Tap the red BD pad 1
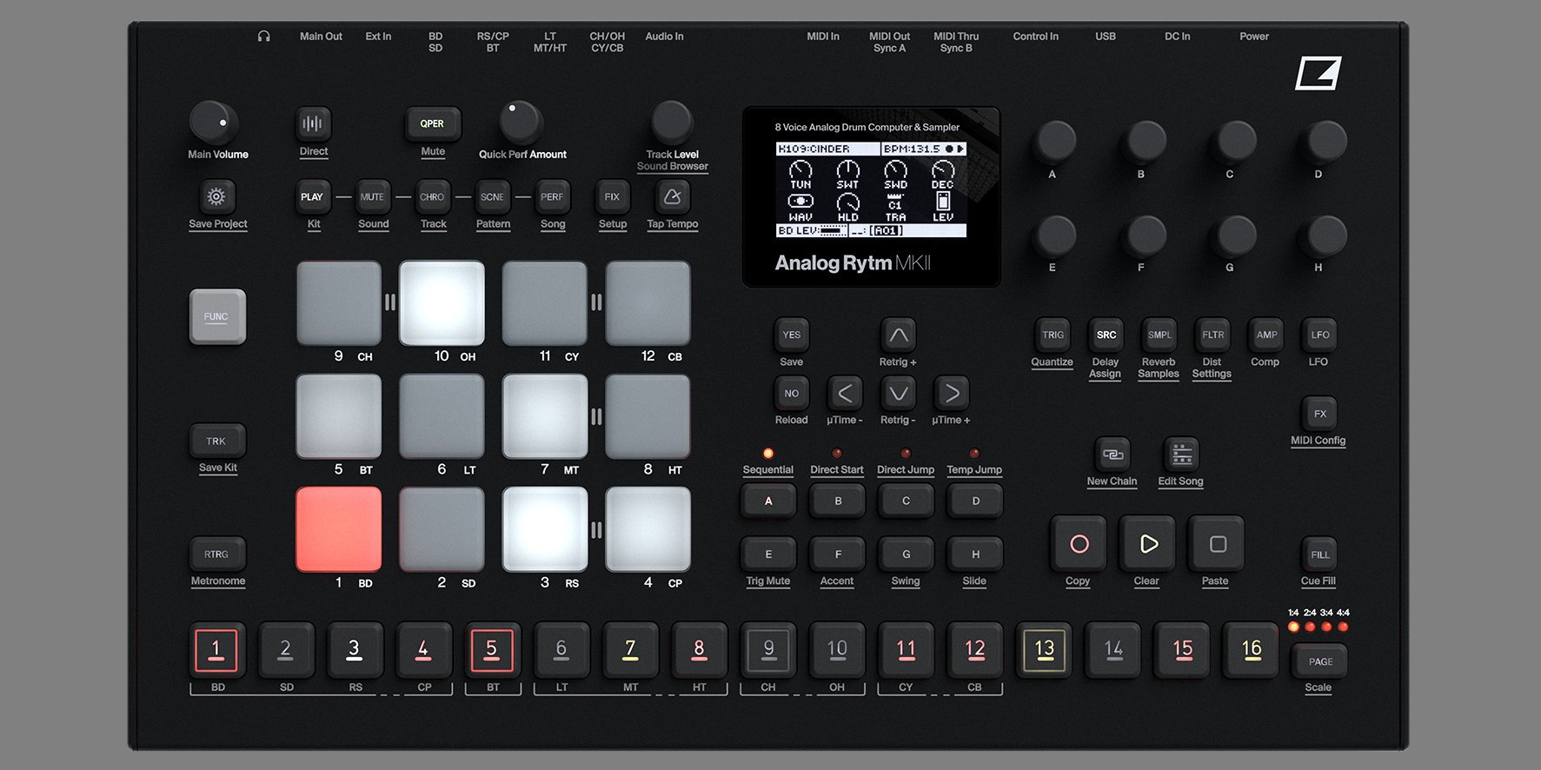The height and width of the screenshot is (770, 1541). (x=339, y=529)
